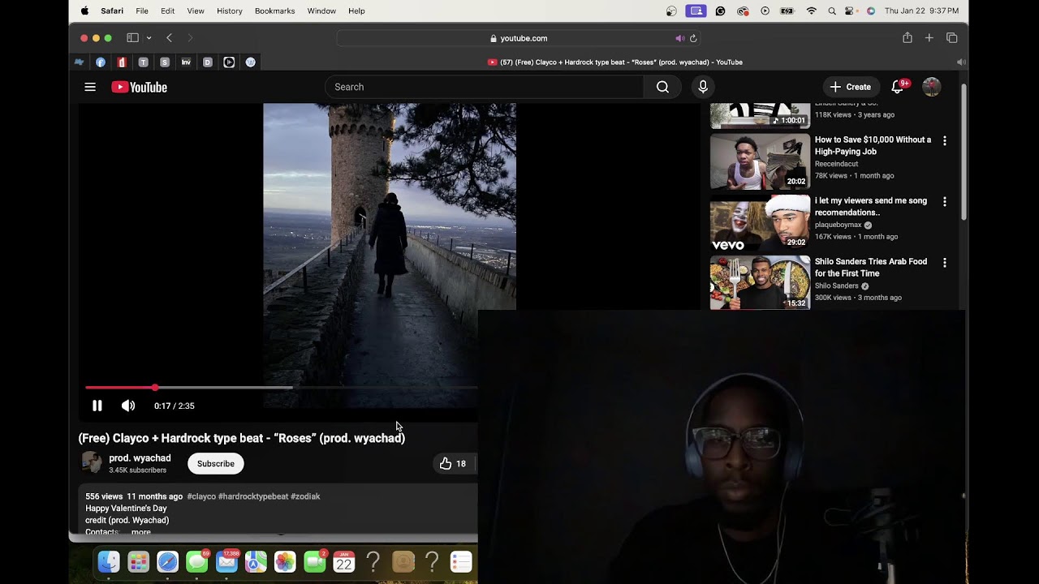Click the YouTube search magnifier button
The width and height of the screenshot is (1039, 584).
click(x=662, y=87)
